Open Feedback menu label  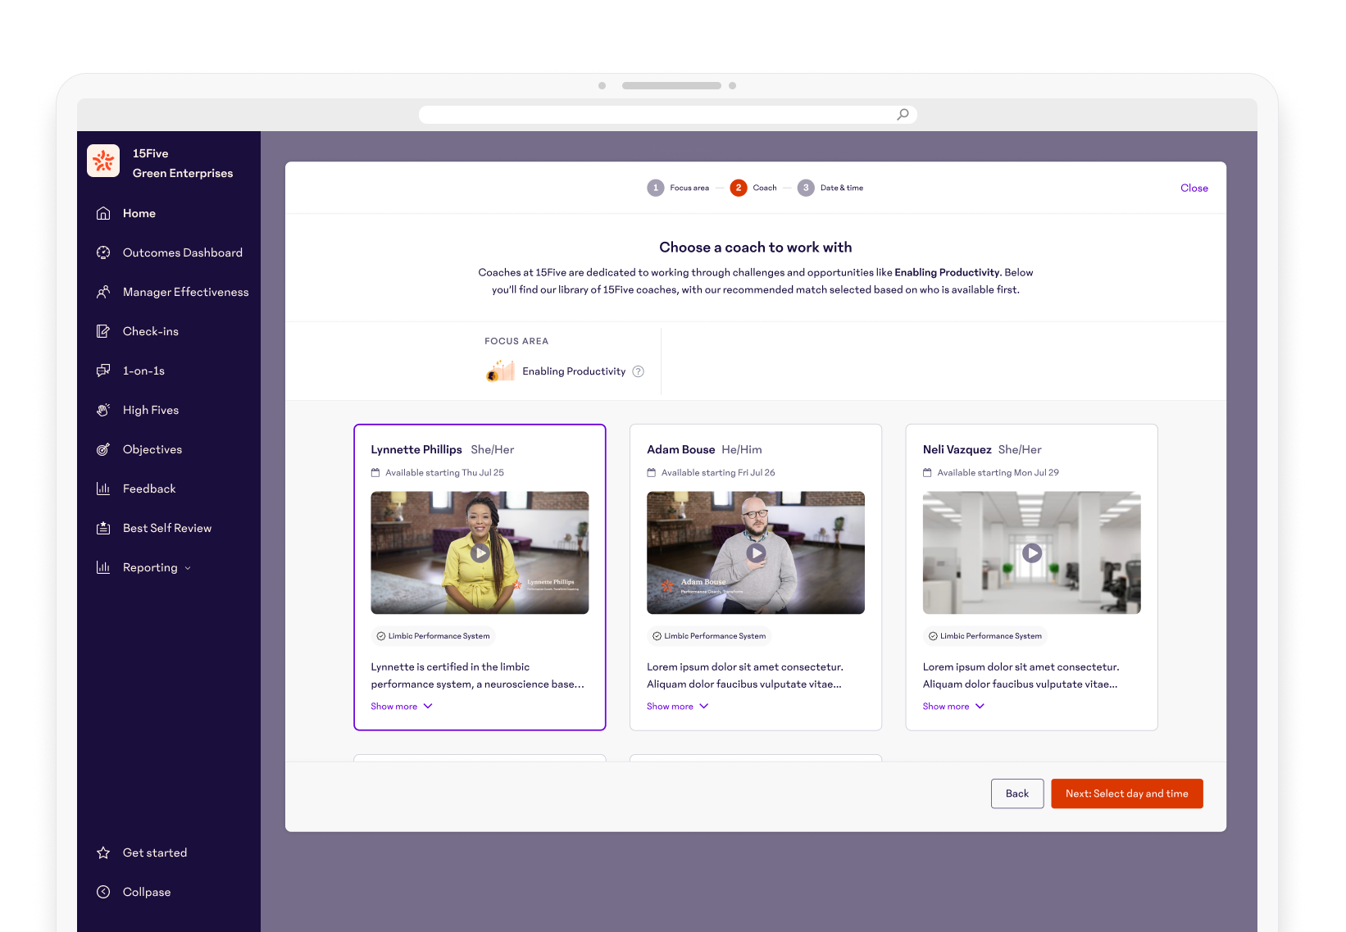pos(149,489)
